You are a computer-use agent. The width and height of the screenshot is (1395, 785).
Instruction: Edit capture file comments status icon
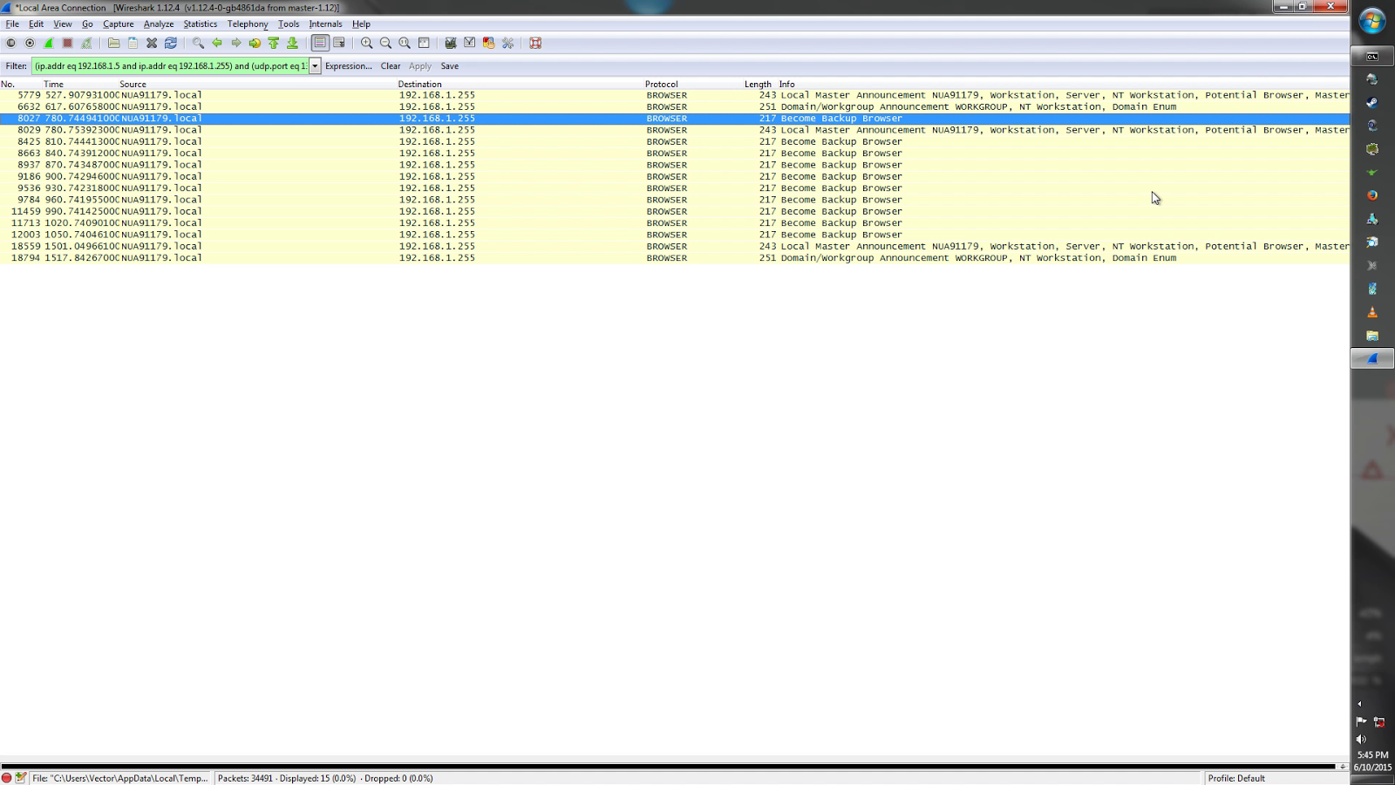21,778
